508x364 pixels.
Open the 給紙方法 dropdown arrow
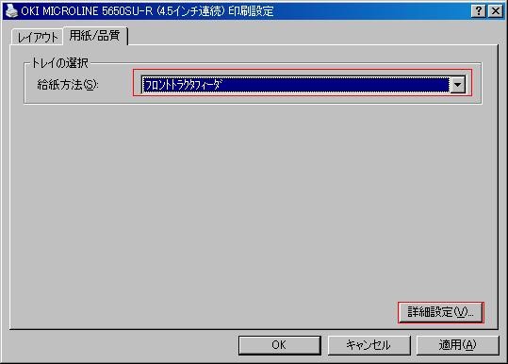click(x=457, y=85)
